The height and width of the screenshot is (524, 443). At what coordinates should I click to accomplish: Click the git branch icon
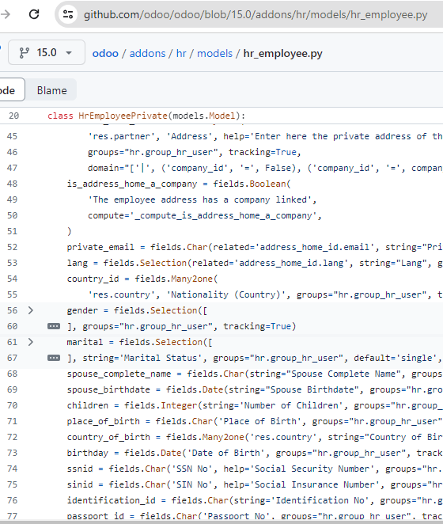point(24,53)
